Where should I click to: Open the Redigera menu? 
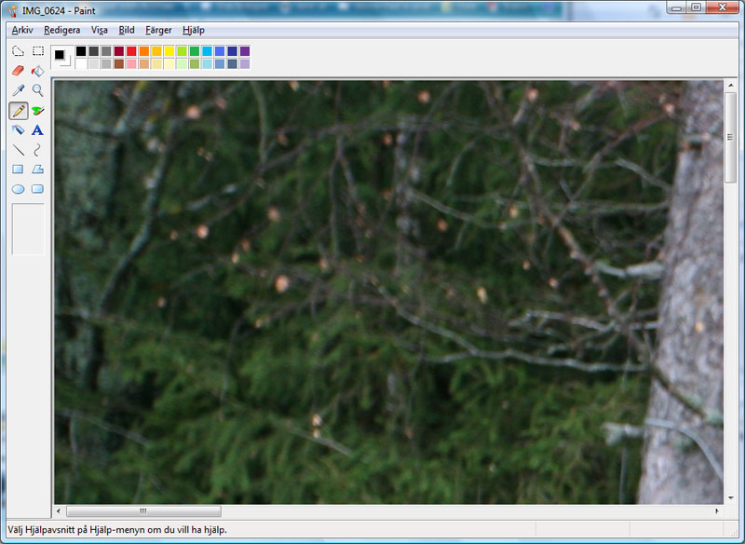[x=61, y=30]
